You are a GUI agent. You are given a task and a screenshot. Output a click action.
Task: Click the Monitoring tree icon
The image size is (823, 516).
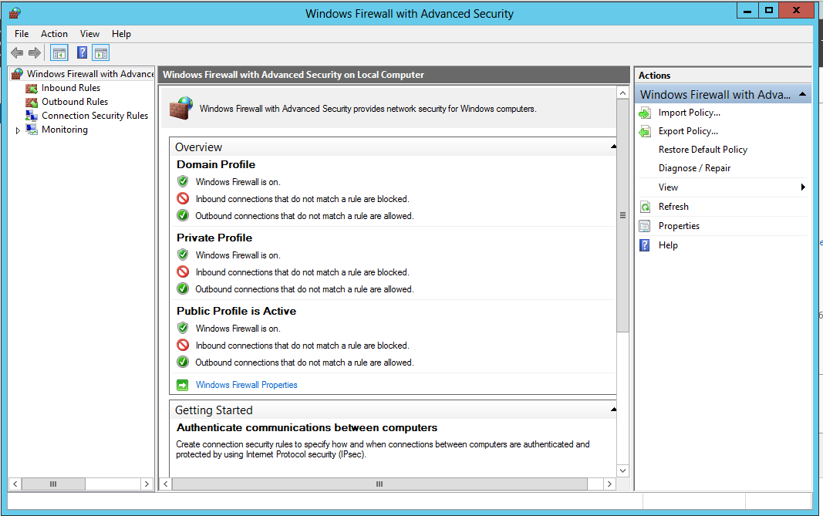32,129
